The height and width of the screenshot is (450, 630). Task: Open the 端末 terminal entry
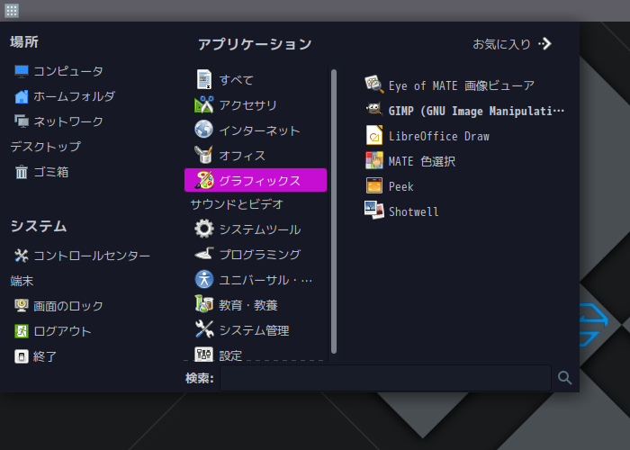pyautogui.click(x=22, y=281)
